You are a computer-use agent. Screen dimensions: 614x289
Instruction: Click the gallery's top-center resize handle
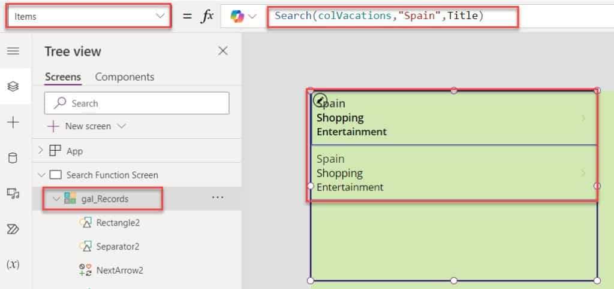[x=454, y=90]
